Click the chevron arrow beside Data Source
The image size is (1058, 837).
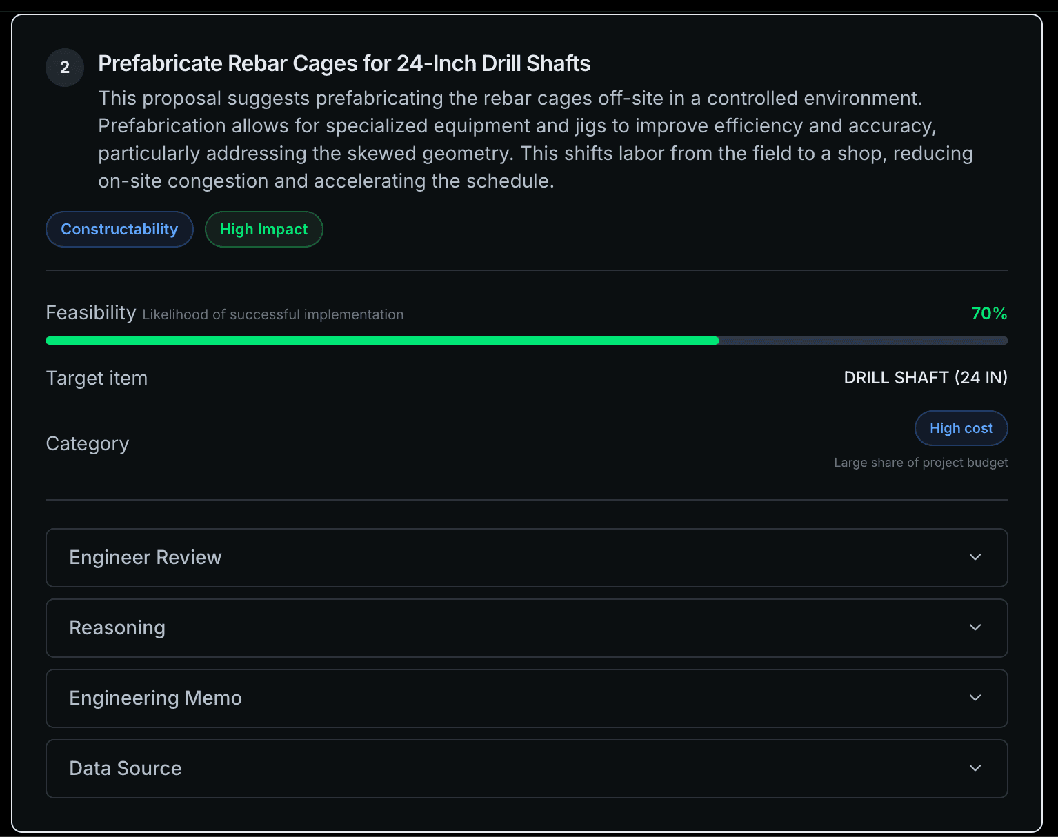point(975,768)
